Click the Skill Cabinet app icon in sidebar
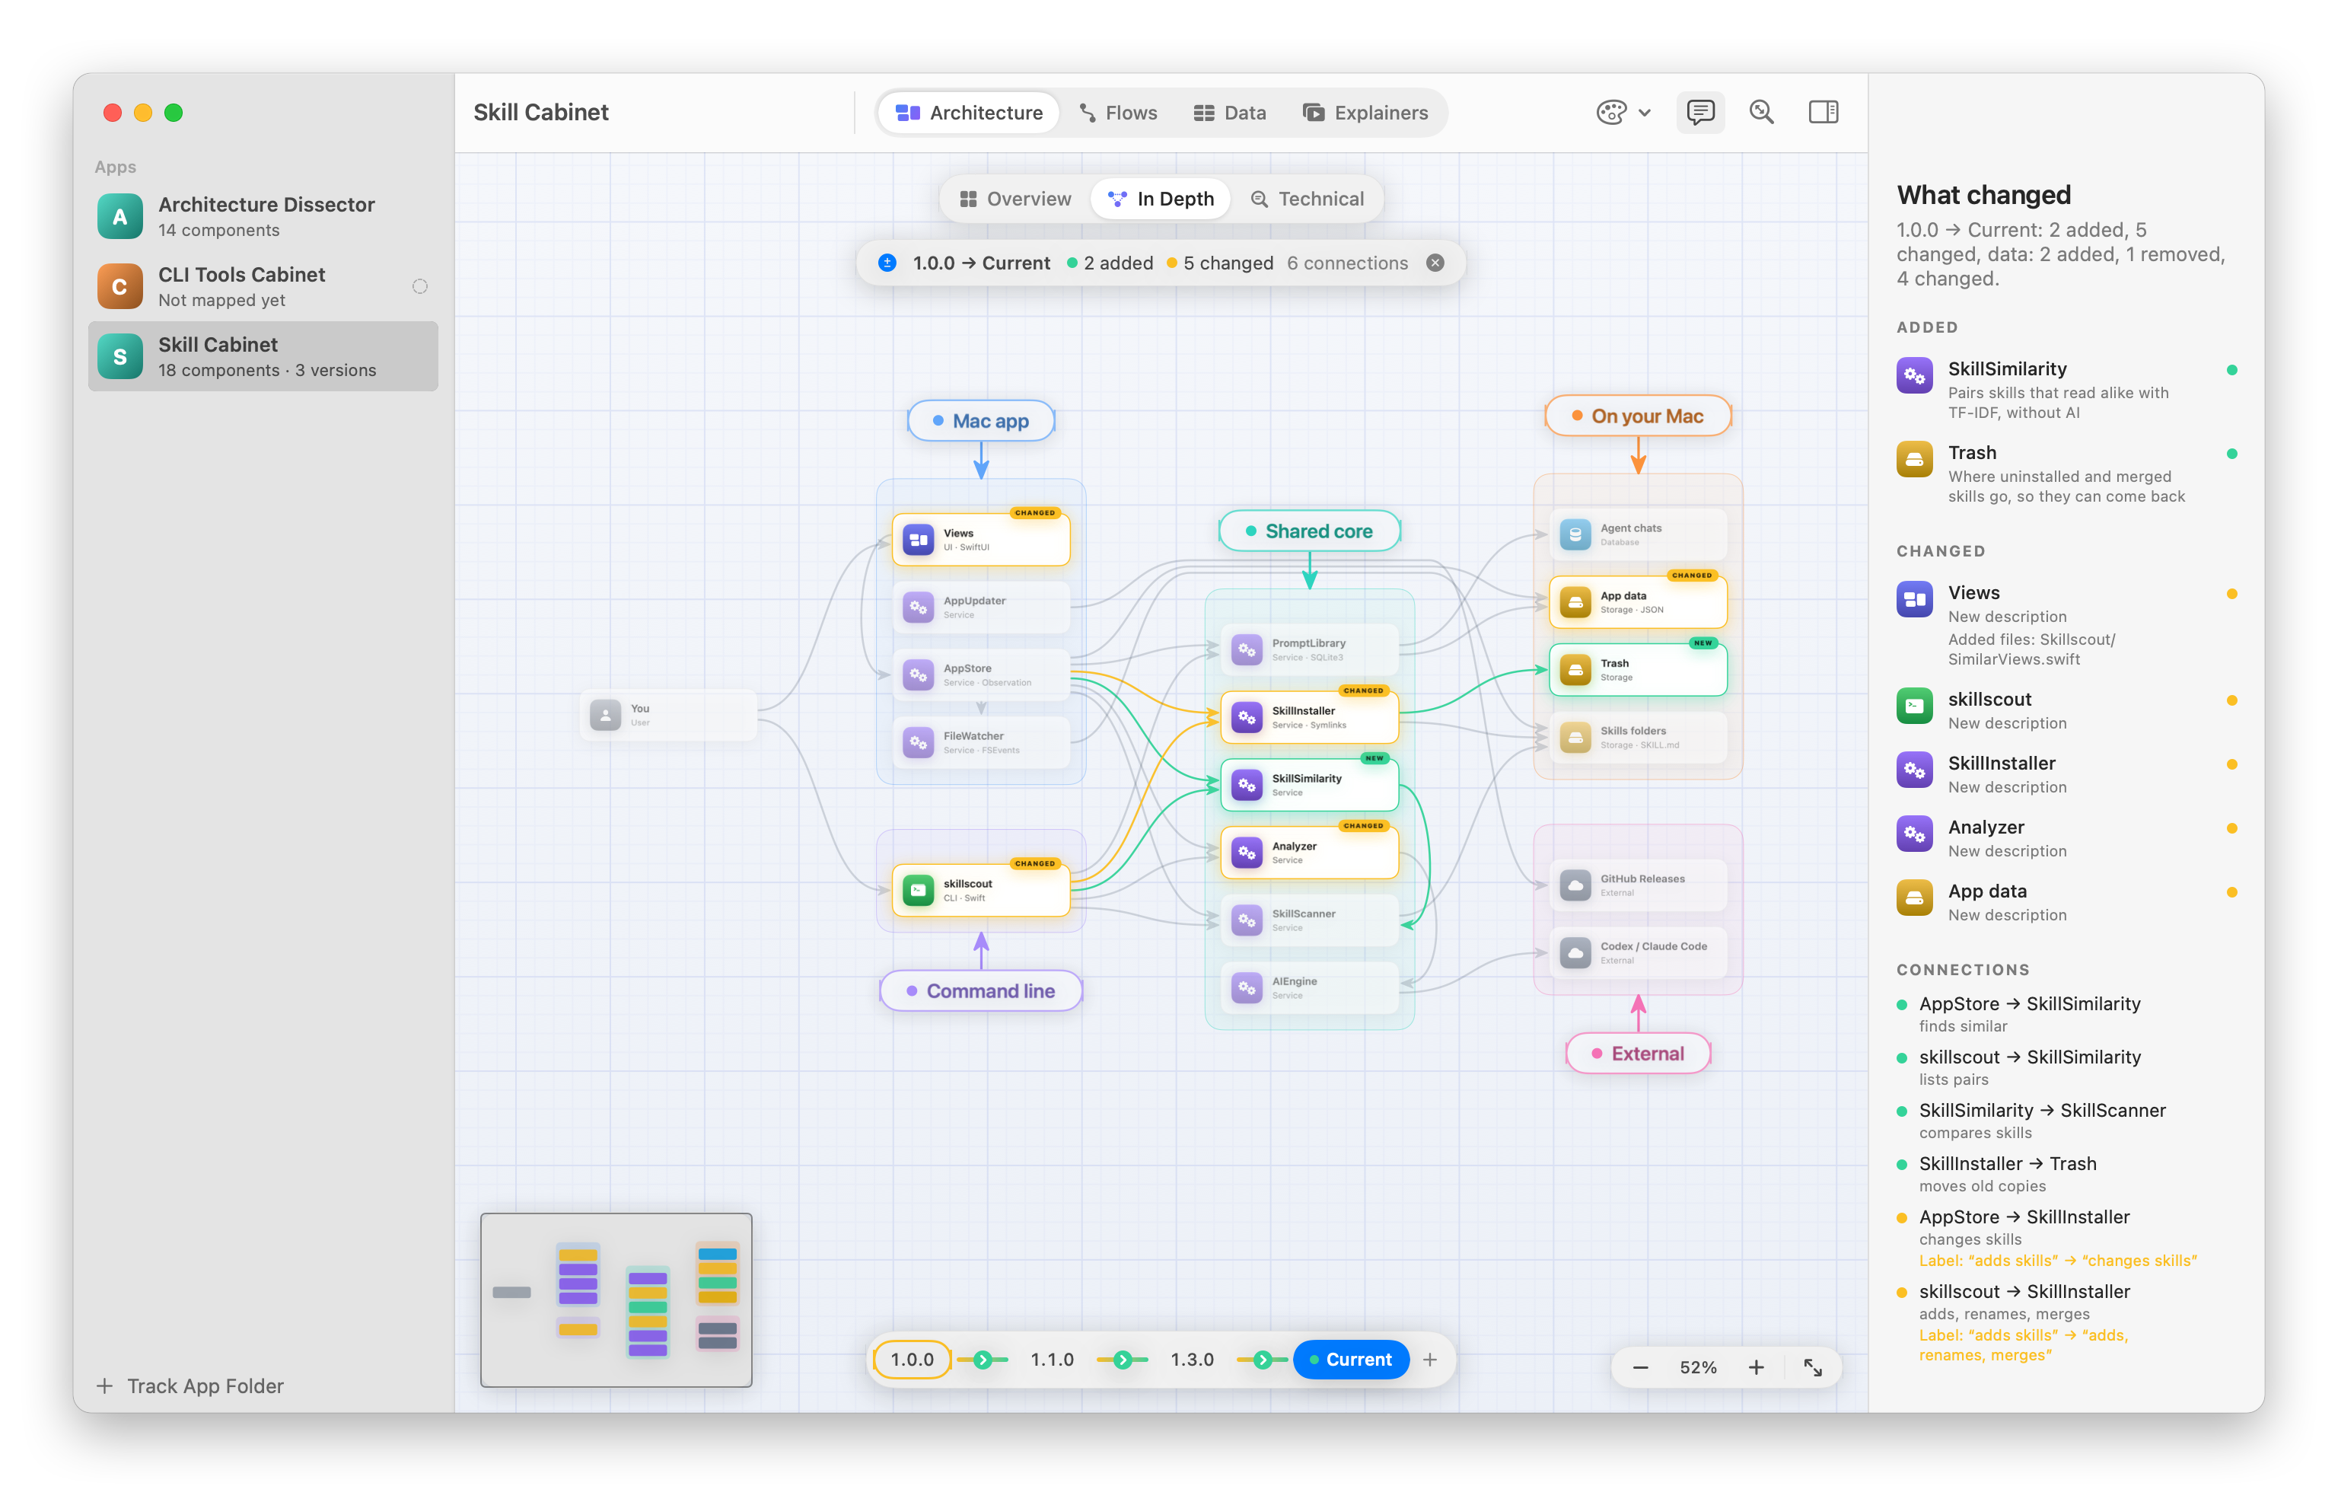The width and height of the screenshot is (2338, 1486). [x=120, y=356]
